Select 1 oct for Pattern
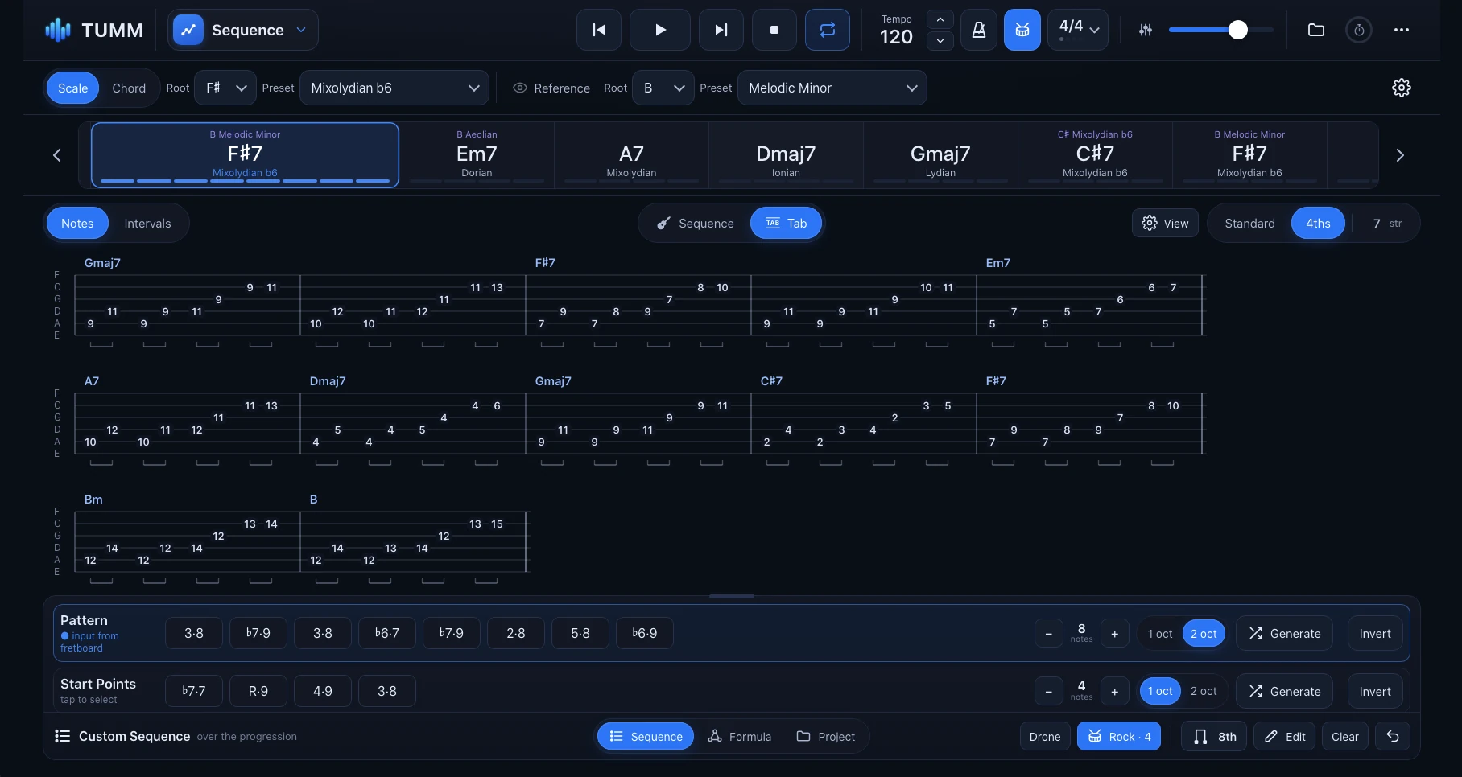1462x777 pixels. click(1160, 633)
